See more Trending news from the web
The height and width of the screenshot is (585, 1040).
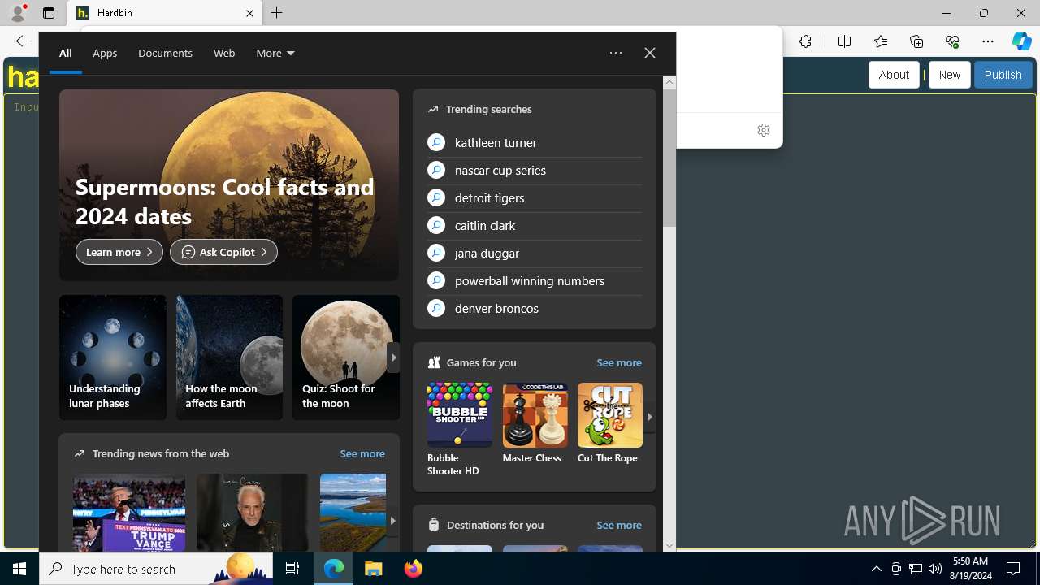tap(362, 453)
